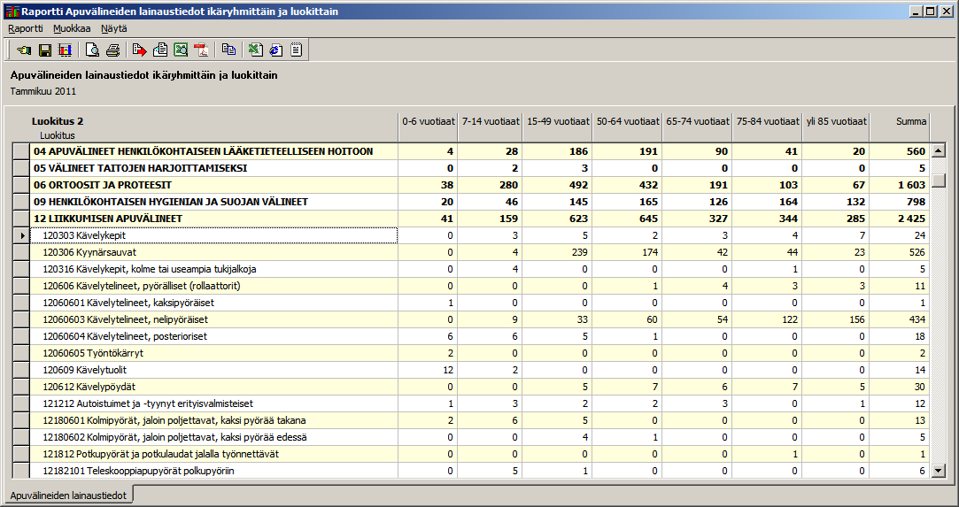This screenshot has height=507, width=959.
Task: Select the 120609 Kävelytuolit row
Action: [214, 370]
